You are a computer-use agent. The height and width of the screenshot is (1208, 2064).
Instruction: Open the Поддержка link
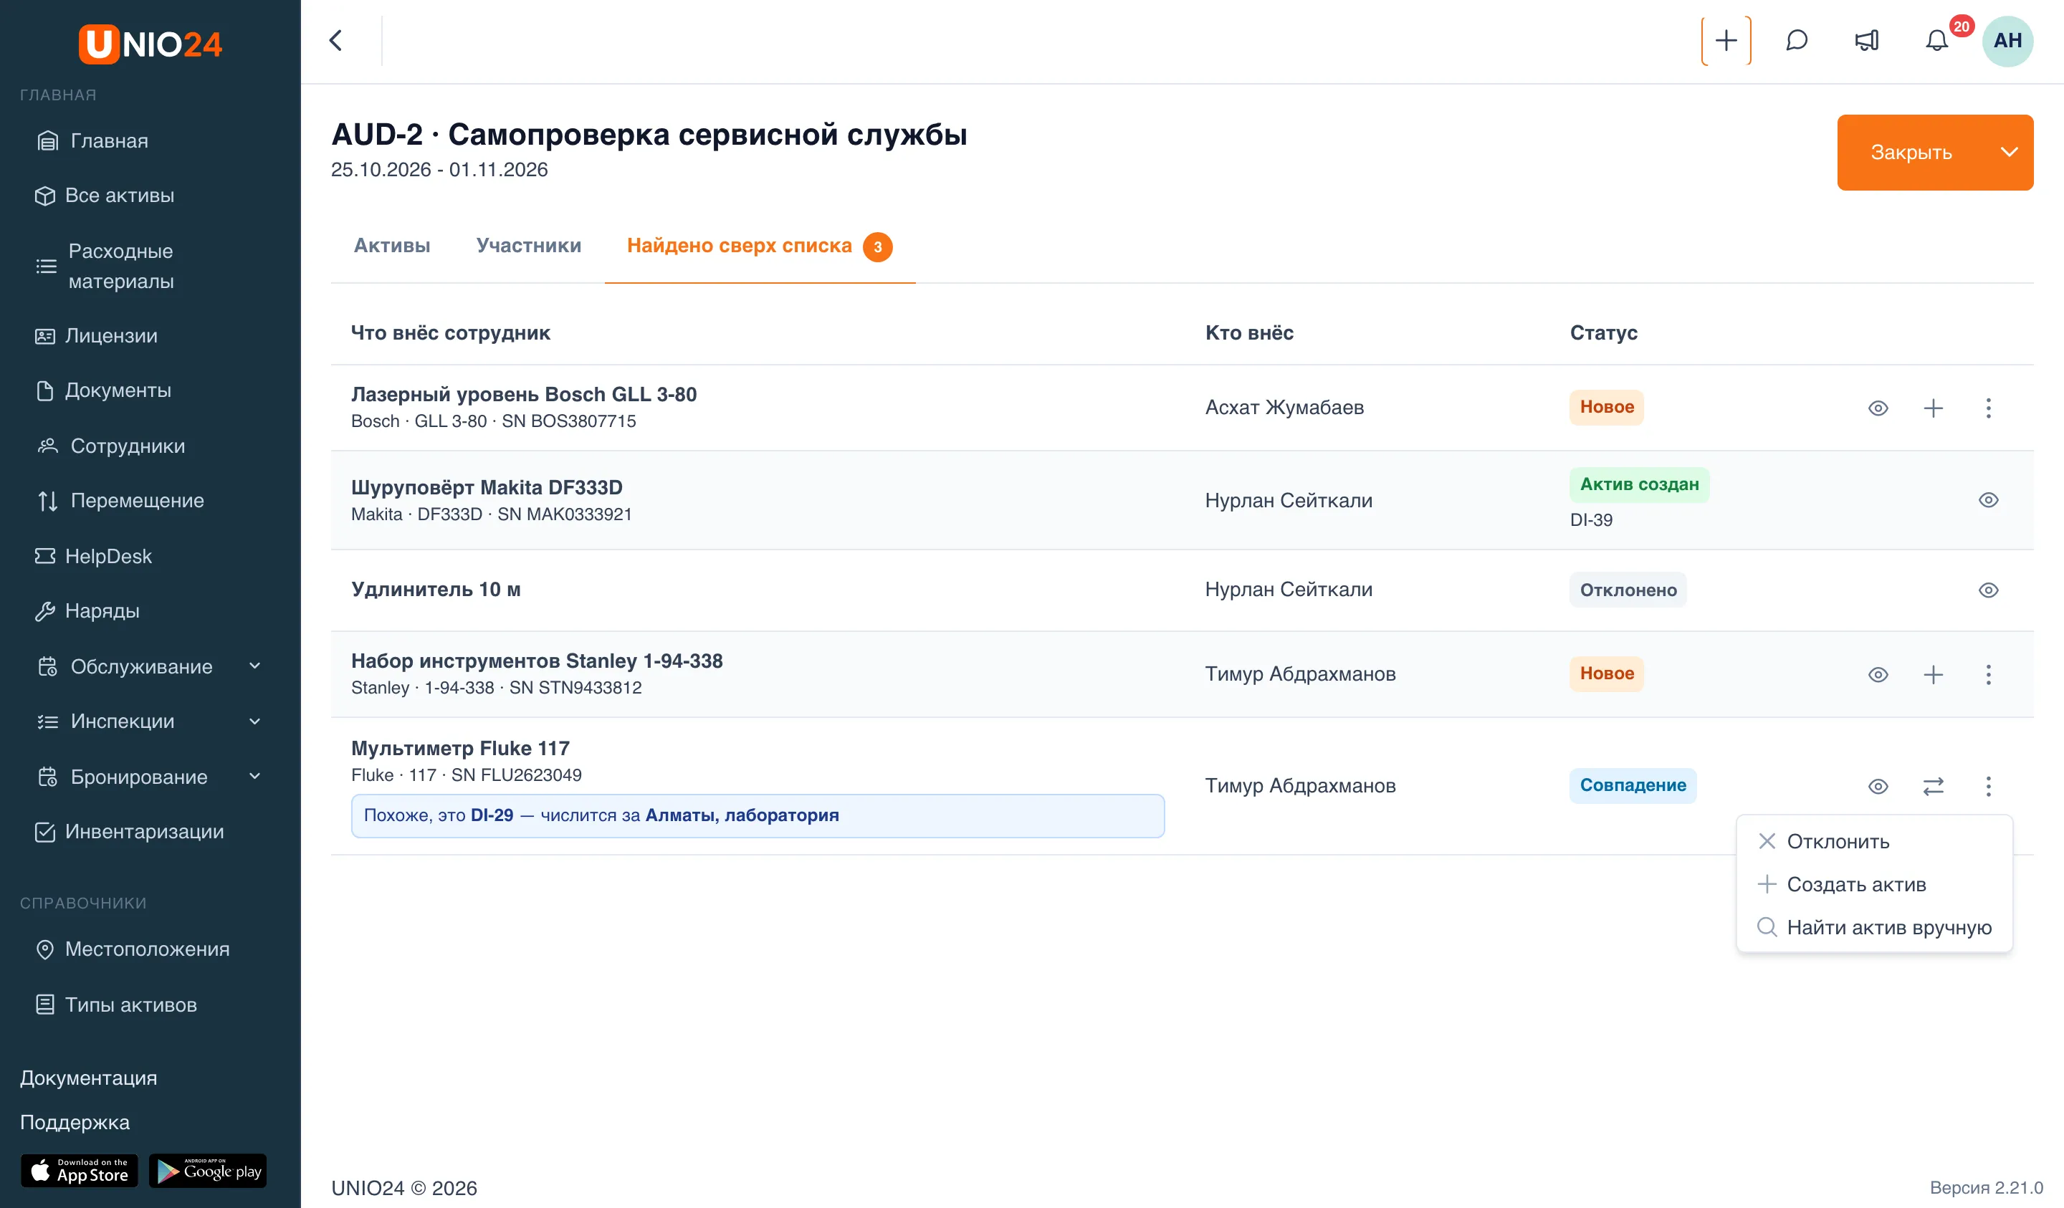pos(75,1122)
